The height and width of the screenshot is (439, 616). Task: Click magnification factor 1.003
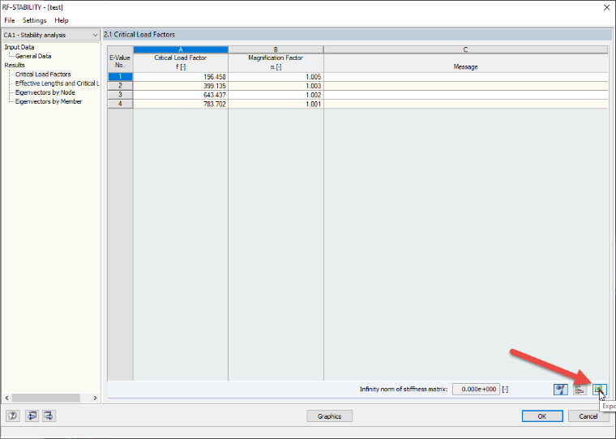[276, 86]
